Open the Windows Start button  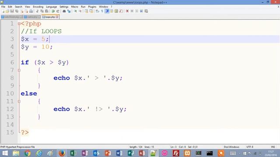coord(5,153)
